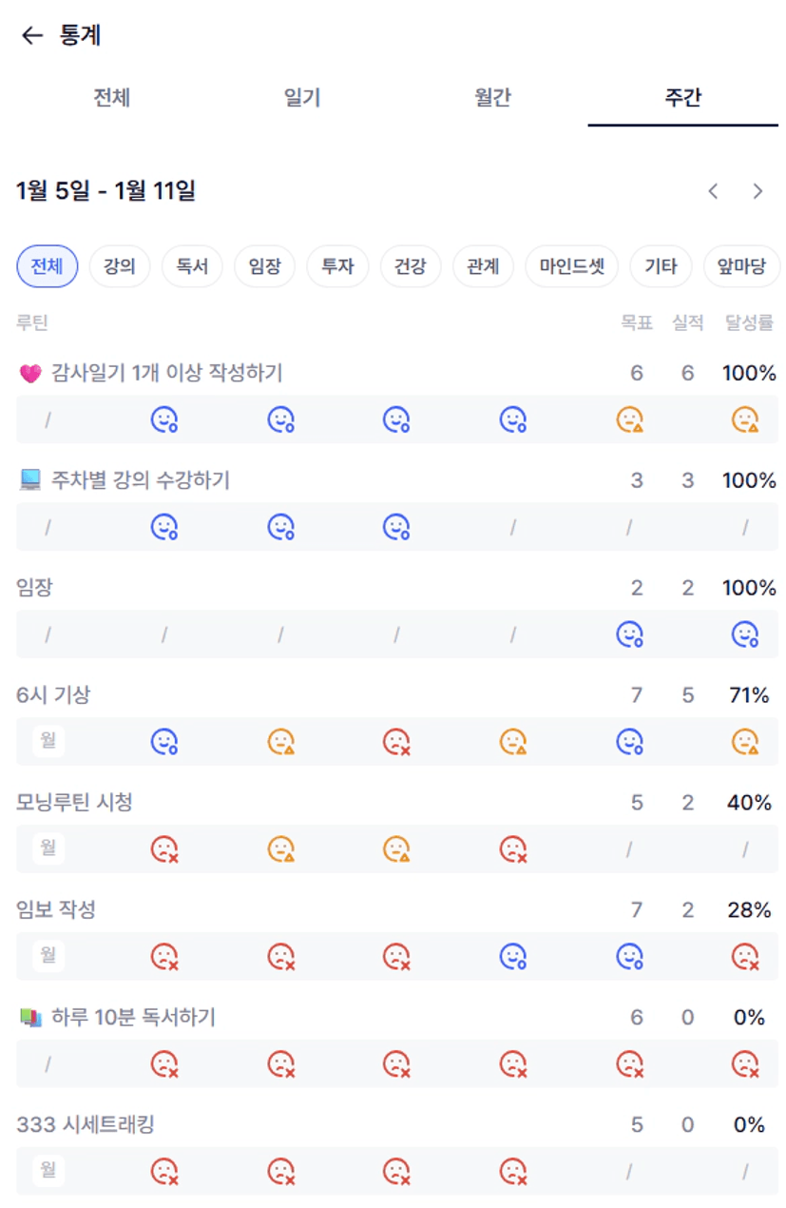Switch to the 전체 statistics tab
Image resolution: width=786 pixels, height=1208 pixels.
(x=111, y=98)
